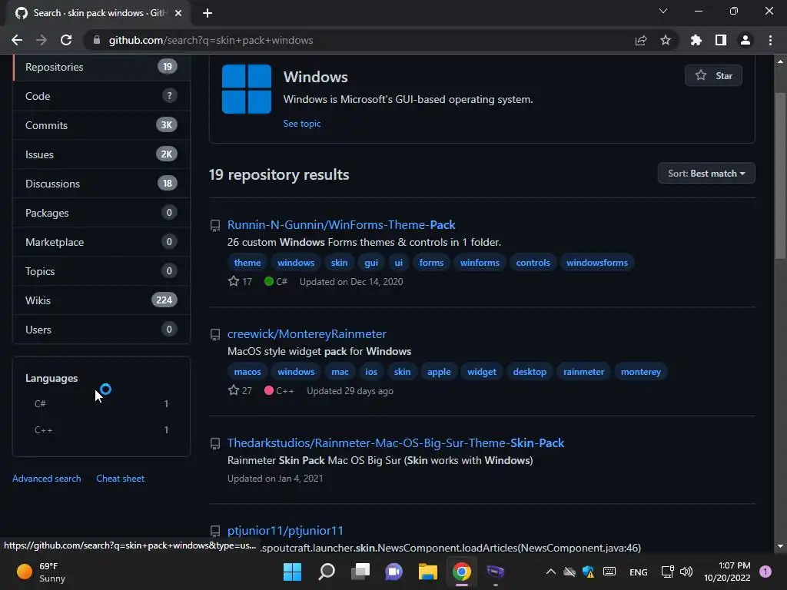
Task: Click the repo icon beside WinForms-Theme-Pack
Action: pos(215,225)
